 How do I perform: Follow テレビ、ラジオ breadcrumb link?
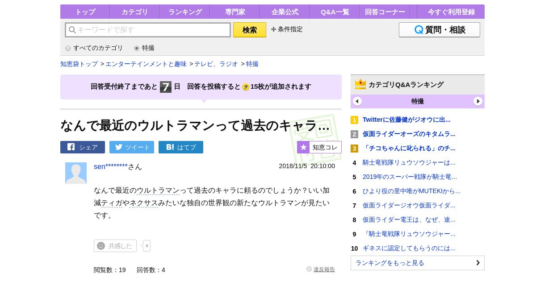216,64
